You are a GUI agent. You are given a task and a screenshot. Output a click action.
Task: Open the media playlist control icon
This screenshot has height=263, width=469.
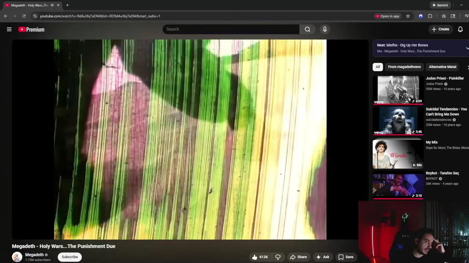466,16
